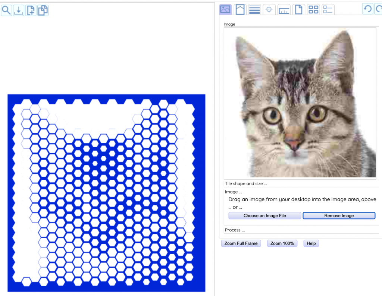Open the frame shape tab icon
382x296 pixels.
pyautogui.click(x=240, y=9)
